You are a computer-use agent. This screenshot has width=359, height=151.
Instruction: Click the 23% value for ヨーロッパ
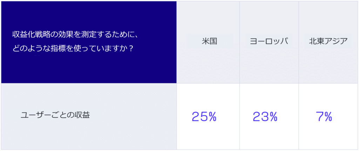265,116
